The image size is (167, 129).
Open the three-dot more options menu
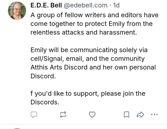click(154, 115)
